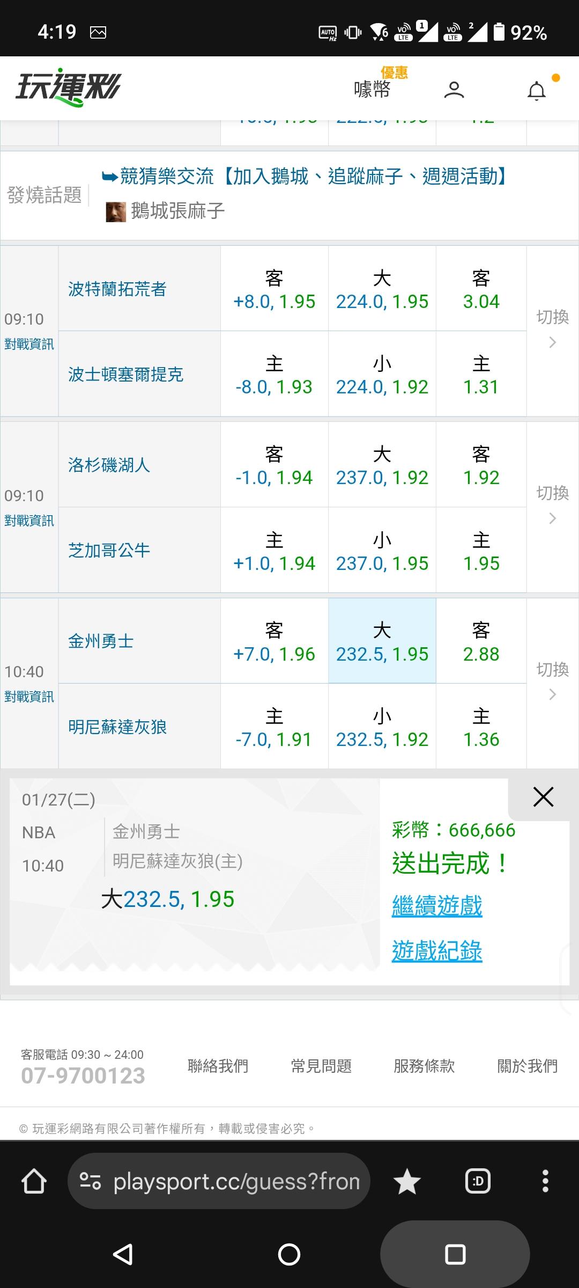
Task: Bookmark page with the star icon
Action: point(407,1182)
